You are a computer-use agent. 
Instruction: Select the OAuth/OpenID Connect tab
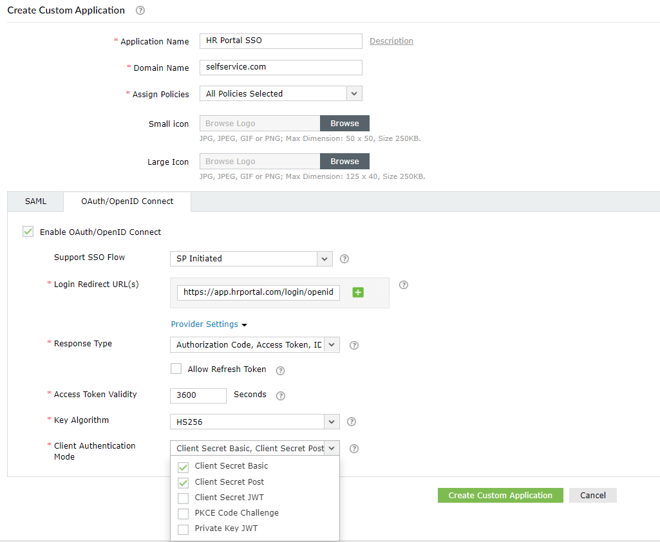pyautogui.click(x=127, y=201)
